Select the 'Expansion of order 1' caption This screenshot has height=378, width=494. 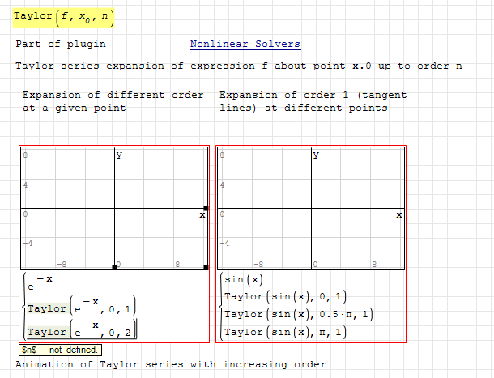[x=313, y=95]
